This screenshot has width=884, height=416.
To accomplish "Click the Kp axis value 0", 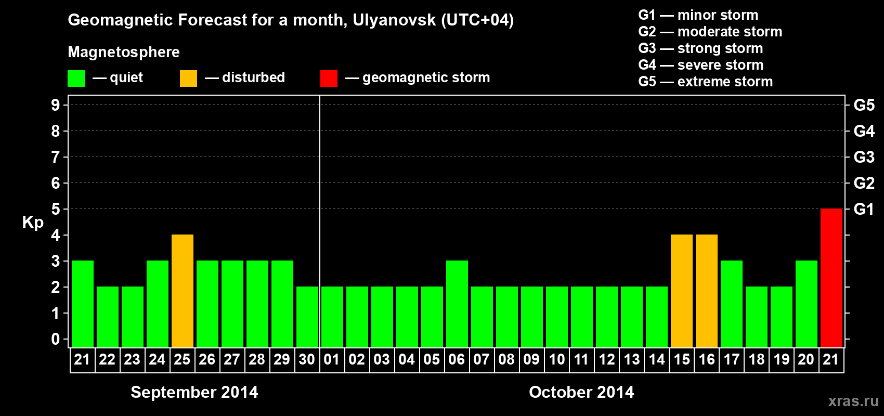I will [56, 339].
